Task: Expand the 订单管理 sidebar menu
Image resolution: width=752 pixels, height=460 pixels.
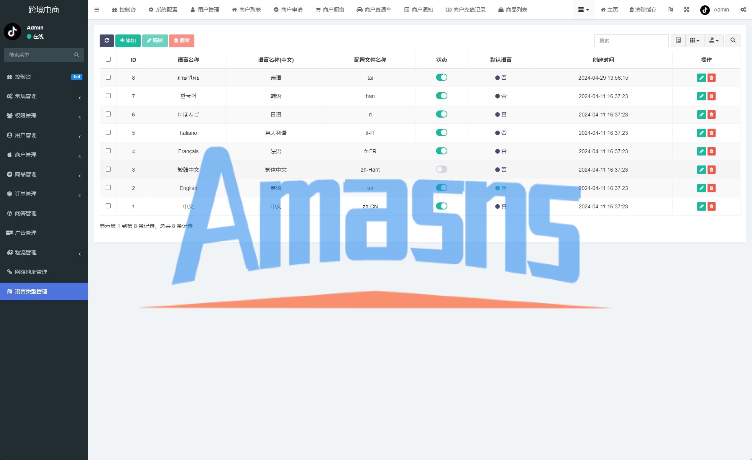Action: coord(44,194)
